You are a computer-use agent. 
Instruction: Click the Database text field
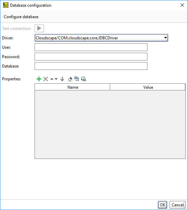[91, 66]
